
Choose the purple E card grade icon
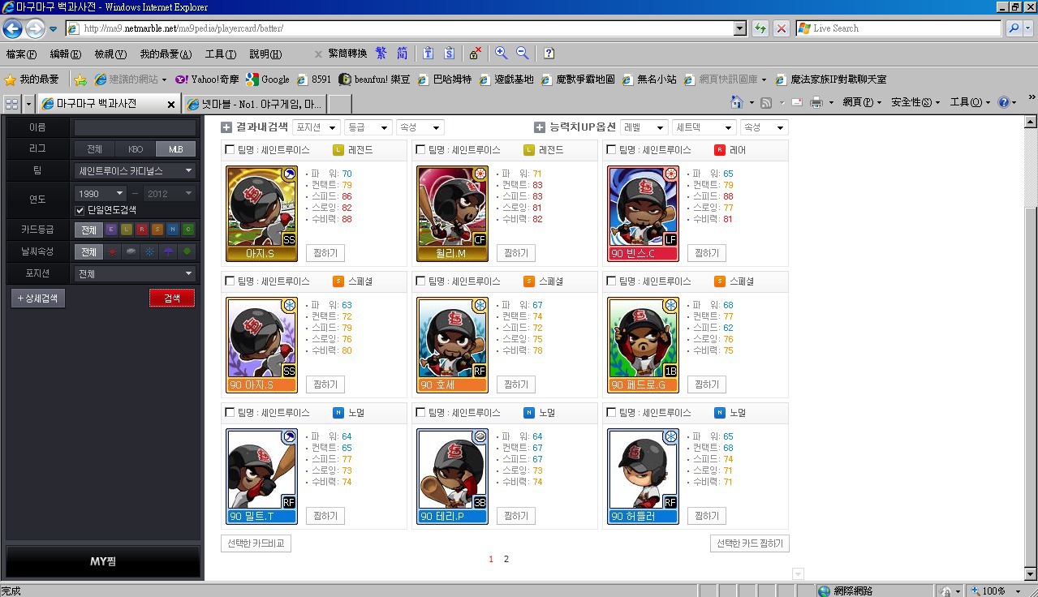coord(111,230)
